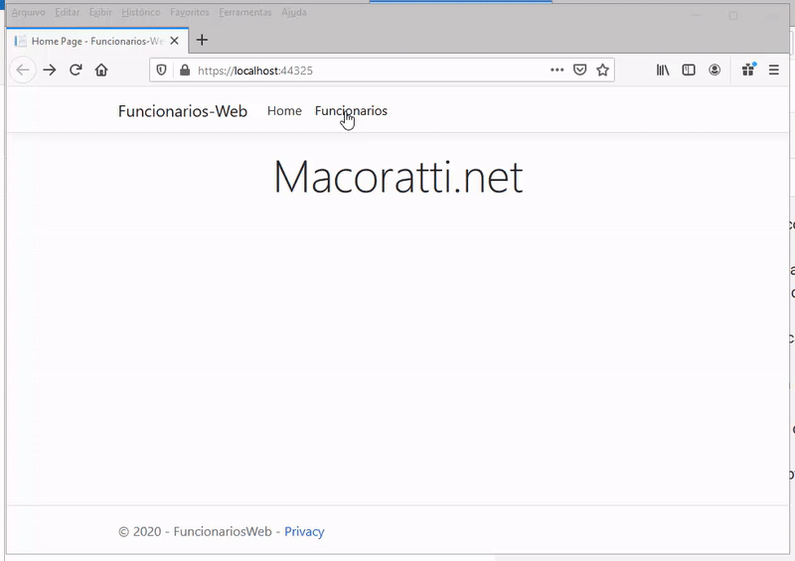Open the Ajuda menu
Screen dimensions: 795x561
coord(294,12)
